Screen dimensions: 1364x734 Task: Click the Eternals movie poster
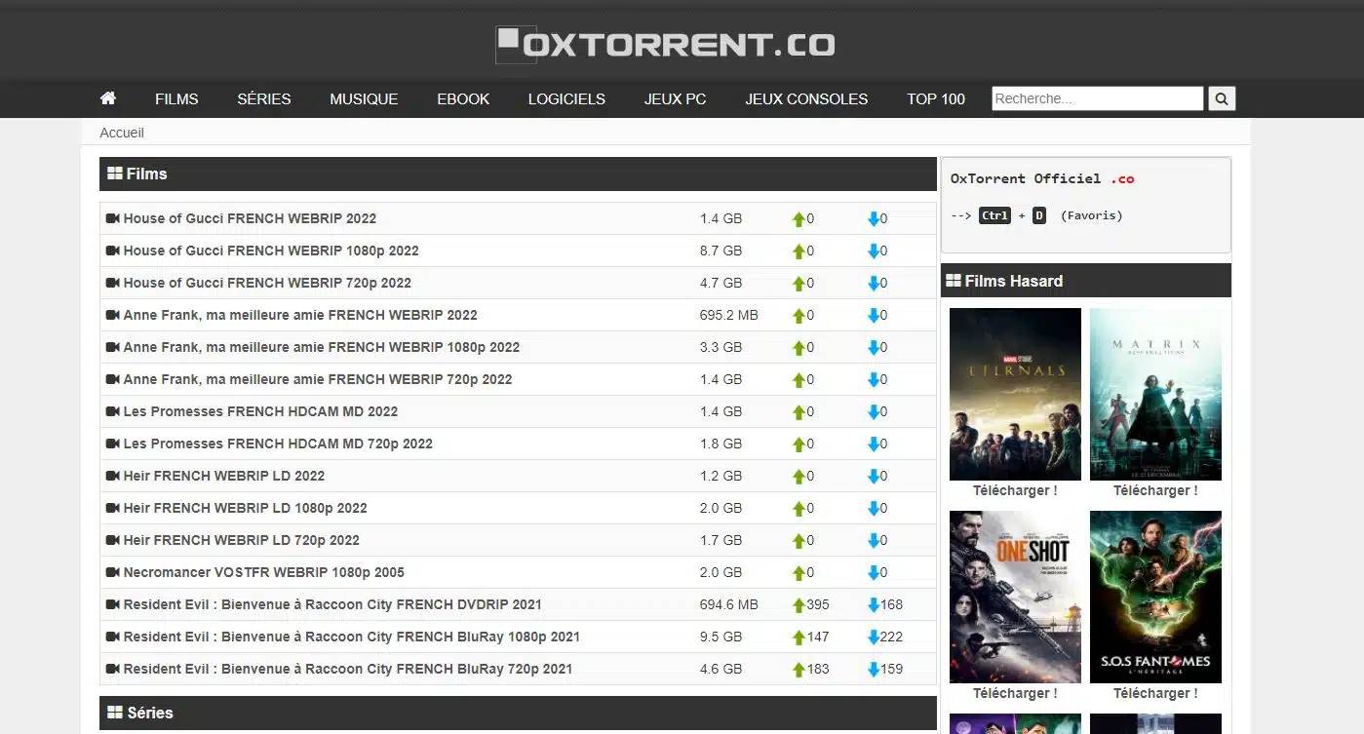point(1015,394)
